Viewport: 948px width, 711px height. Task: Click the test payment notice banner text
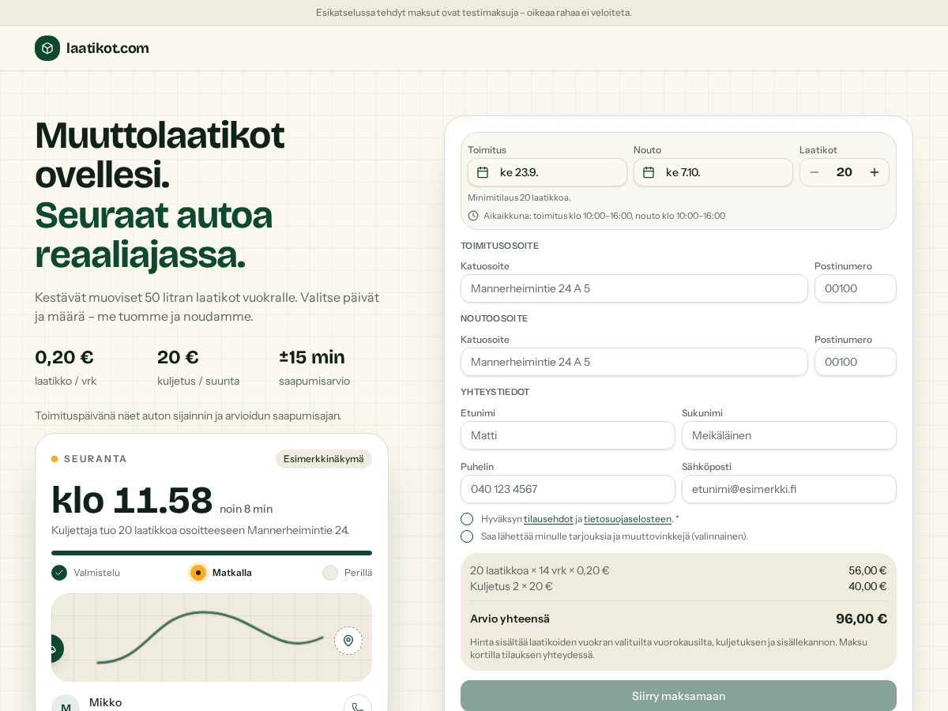tap(474, 13)
